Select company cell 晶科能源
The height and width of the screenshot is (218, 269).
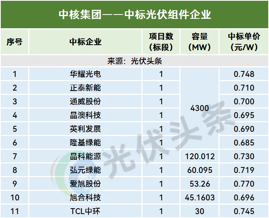coord(85,156)
